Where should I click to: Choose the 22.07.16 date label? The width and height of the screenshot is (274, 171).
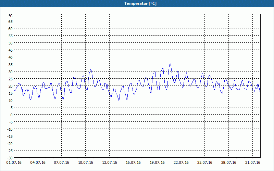pyautogui.click(x=181, y=162)
